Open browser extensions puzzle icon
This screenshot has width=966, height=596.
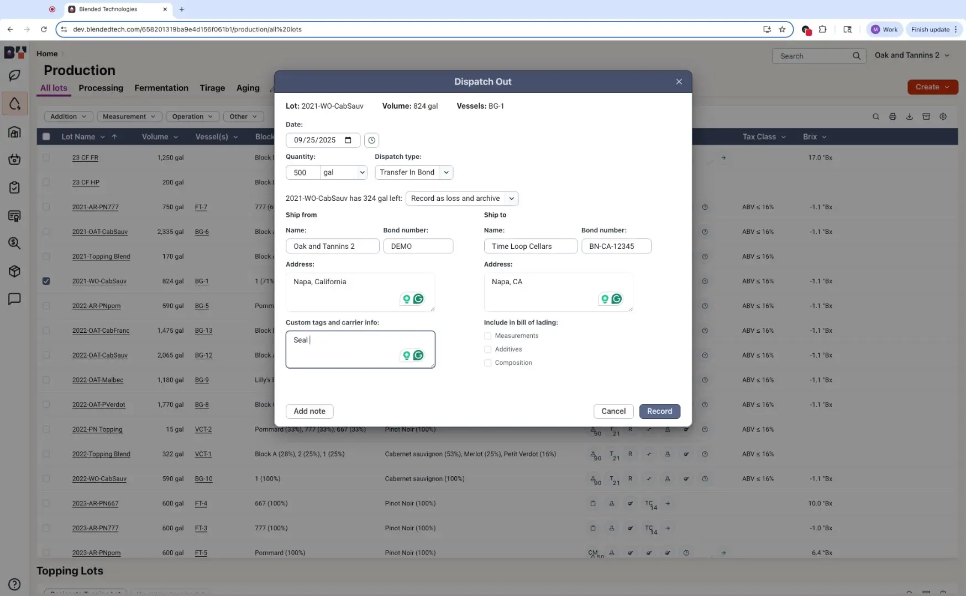point(822,29)
